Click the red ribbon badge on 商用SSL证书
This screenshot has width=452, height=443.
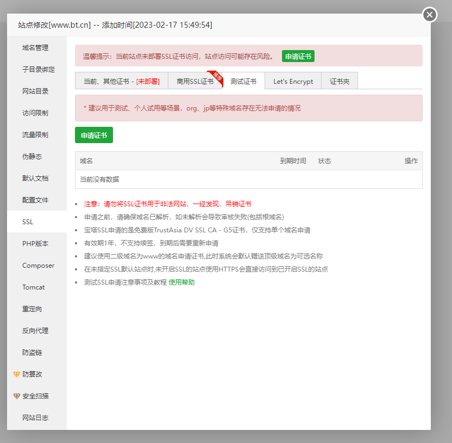click(x=217, y=77)
